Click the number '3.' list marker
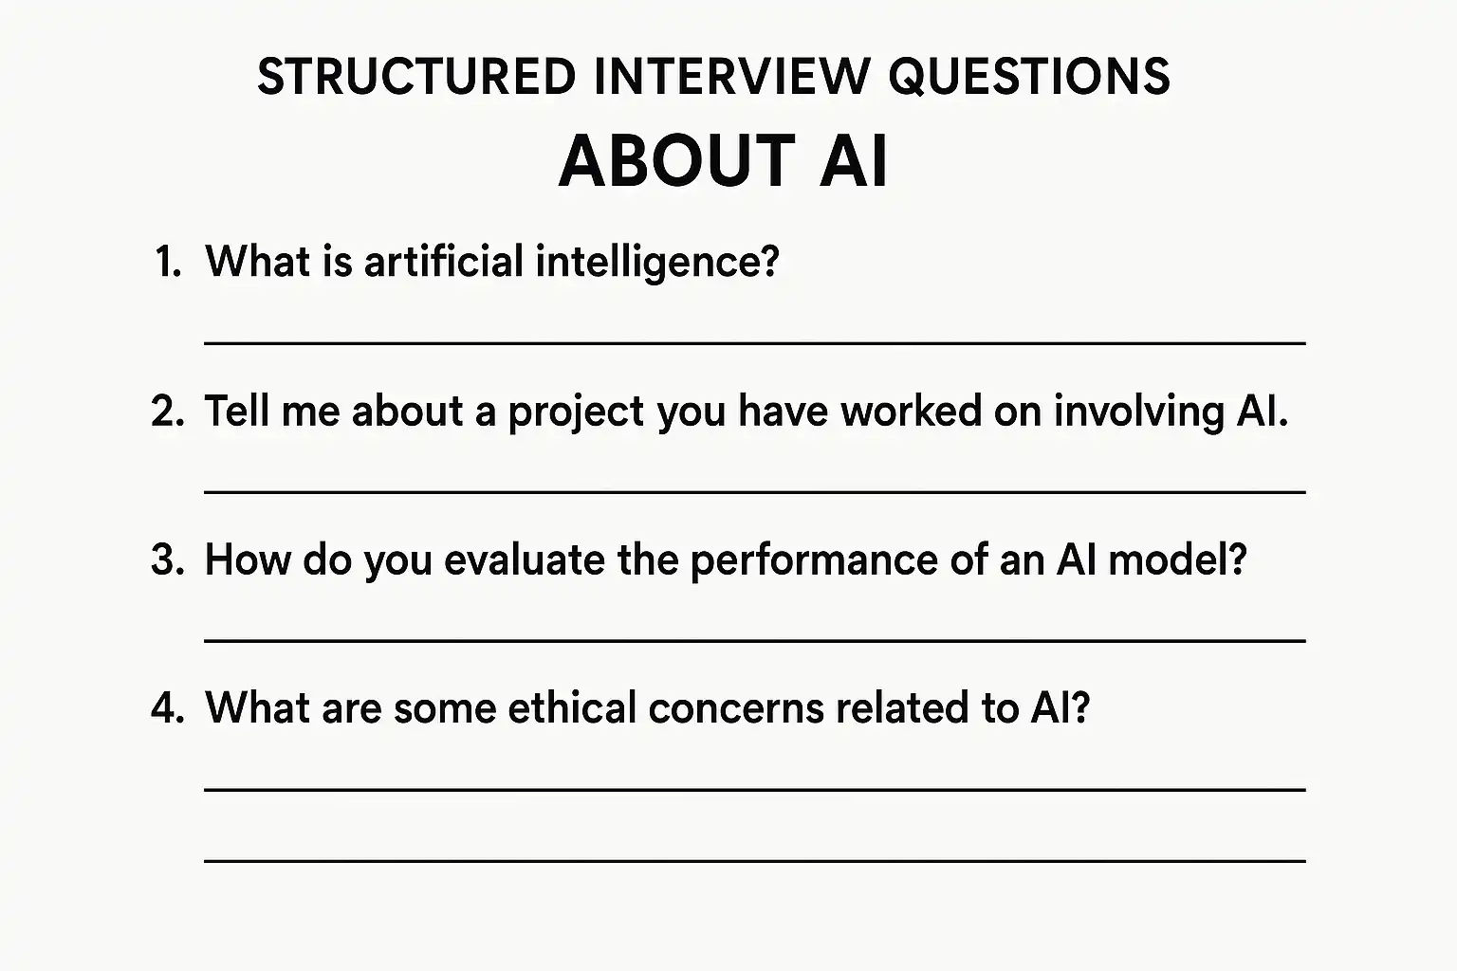The height and width of the screenshot is (971, 1457). [168, 559]
